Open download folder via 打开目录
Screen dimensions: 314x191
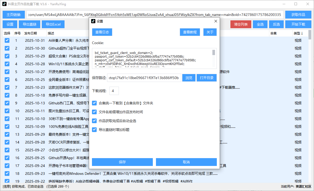point(206,78)
